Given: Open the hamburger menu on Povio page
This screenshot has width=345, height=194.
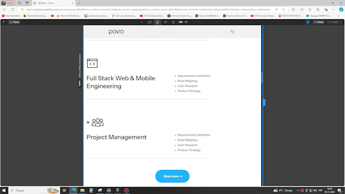Looking at the screenshot, I should tap(232, 32).
